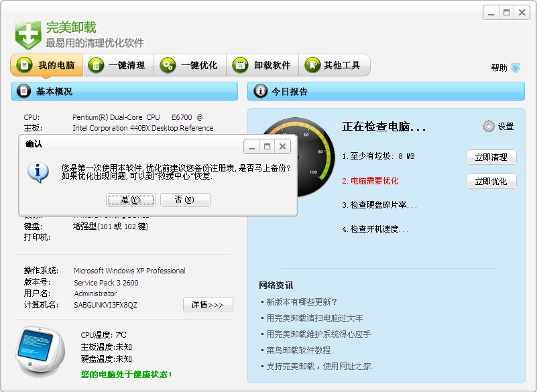Select the 卸载软件 tab
Screen dimensions: 537x392
[263, 65]
